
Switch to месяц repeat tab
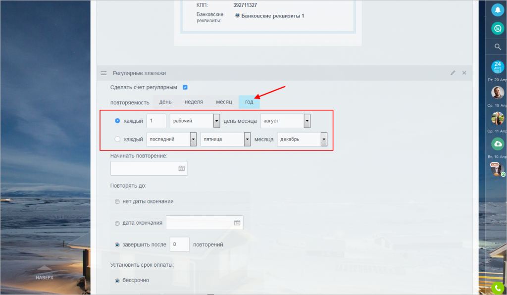tap(224, 102)
